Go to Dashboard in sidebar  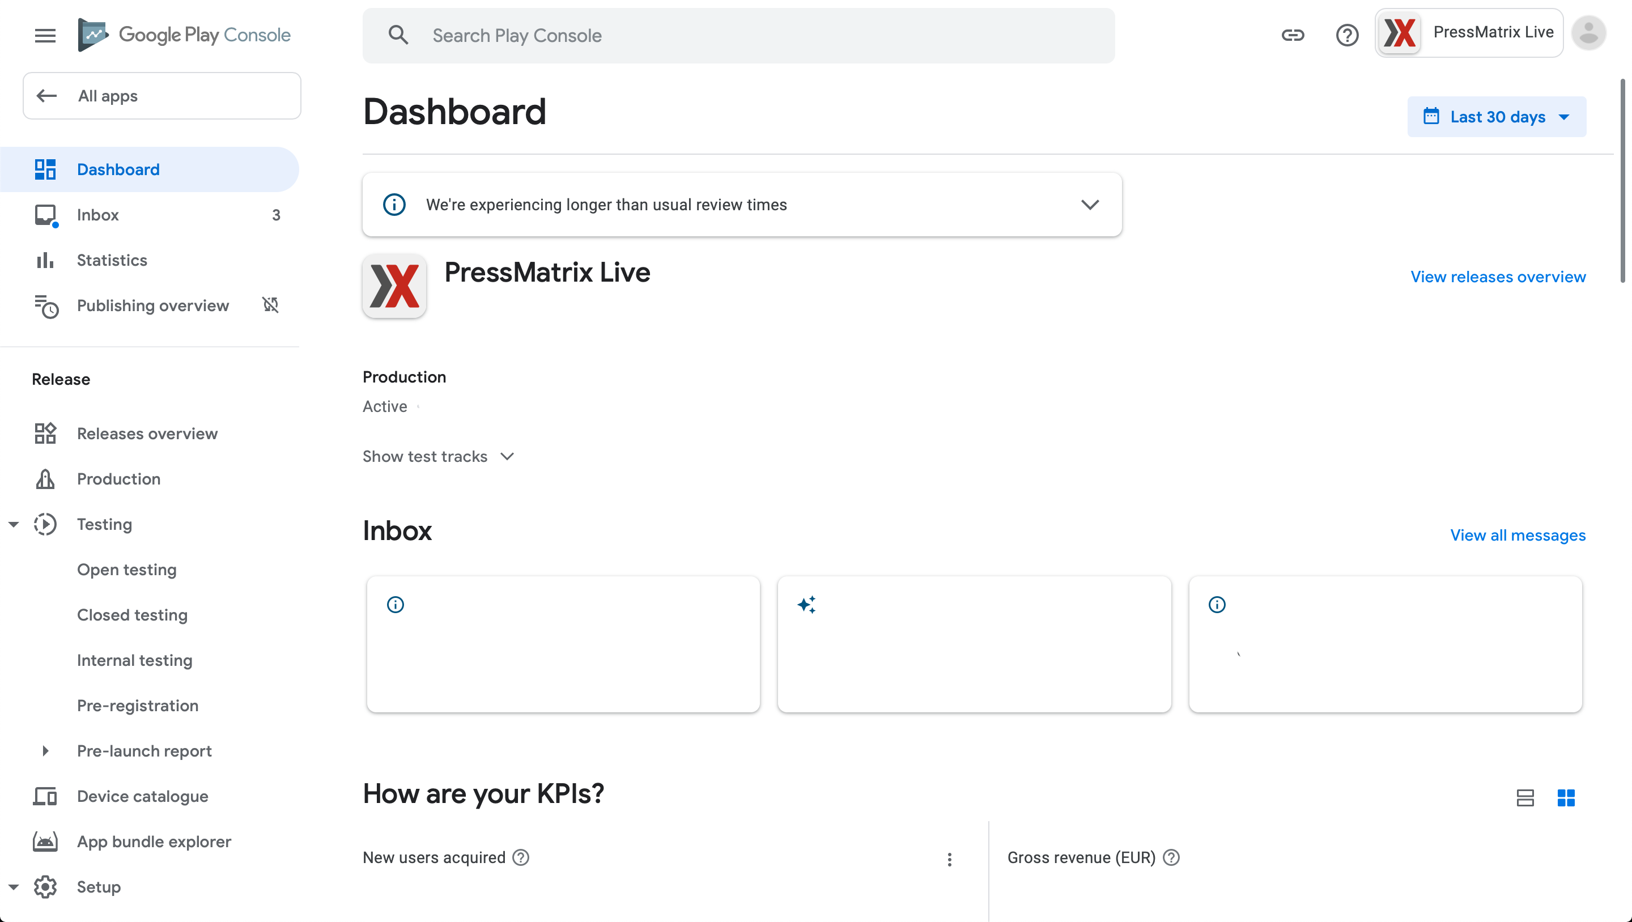[149, 169]
